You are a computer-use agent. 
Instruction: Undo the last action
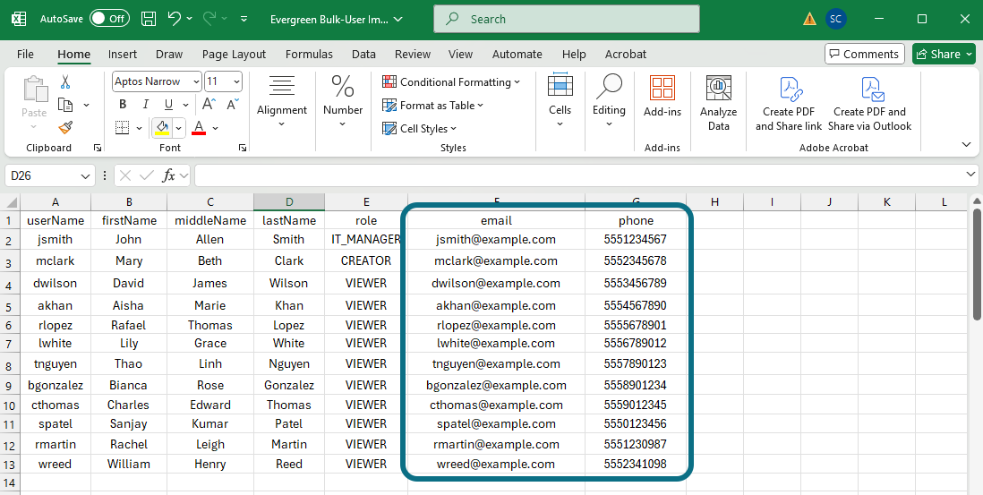click(x=175, y=19)
